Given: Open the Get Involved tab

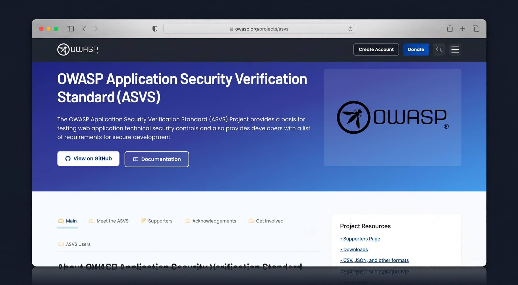Looking at the screenshot, I should [x=266, y=221].
